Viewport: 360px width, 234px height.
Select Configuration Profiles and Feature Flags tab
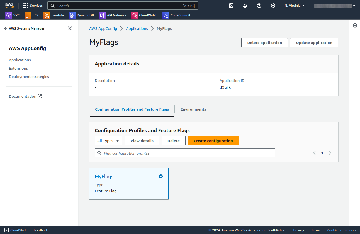pyautogui.click(x=132, y=109)
